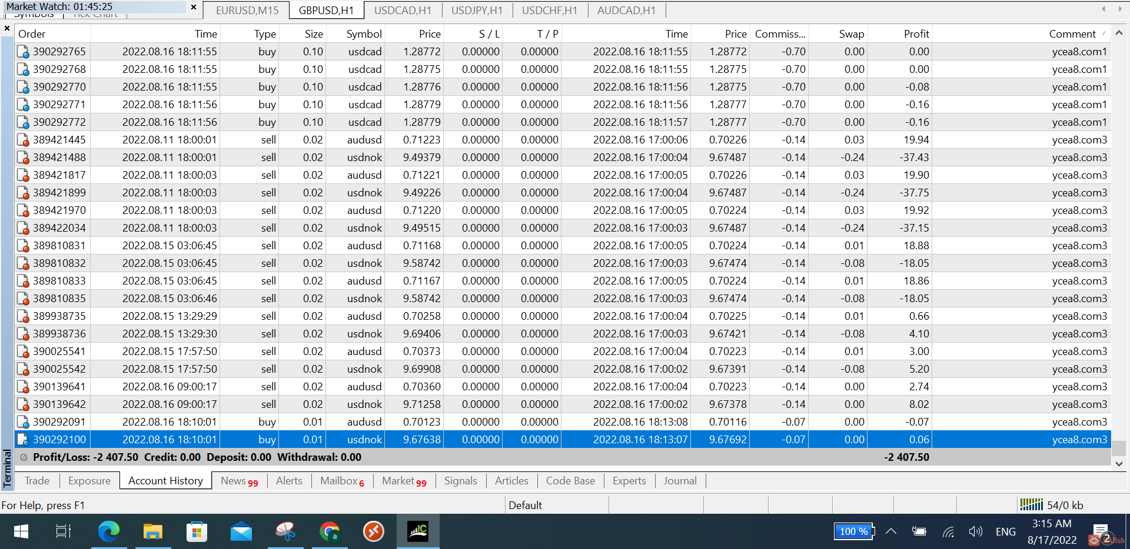
Task: Open Windows Start menu
Action: (21, 532)
